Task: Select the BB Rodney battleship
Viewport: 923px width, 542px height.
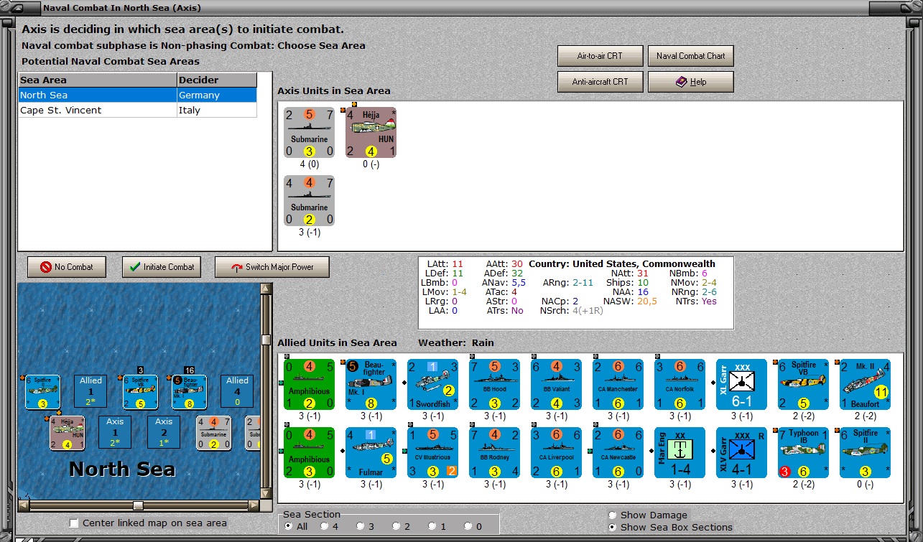Action: tap(494, 452)
